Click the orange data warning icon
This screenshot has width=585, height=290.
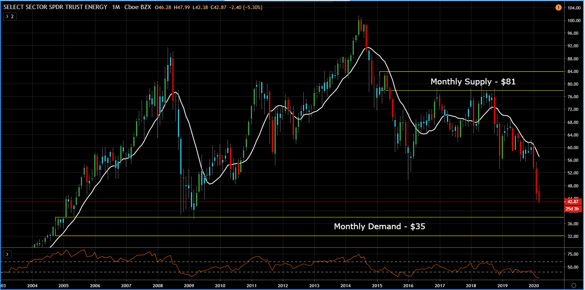558,7
